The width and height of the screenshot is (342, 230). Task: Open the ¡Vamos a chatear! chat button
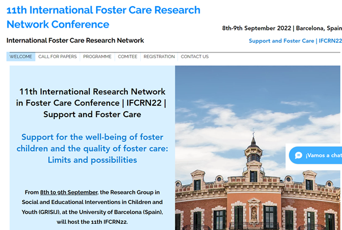point(315,156)
